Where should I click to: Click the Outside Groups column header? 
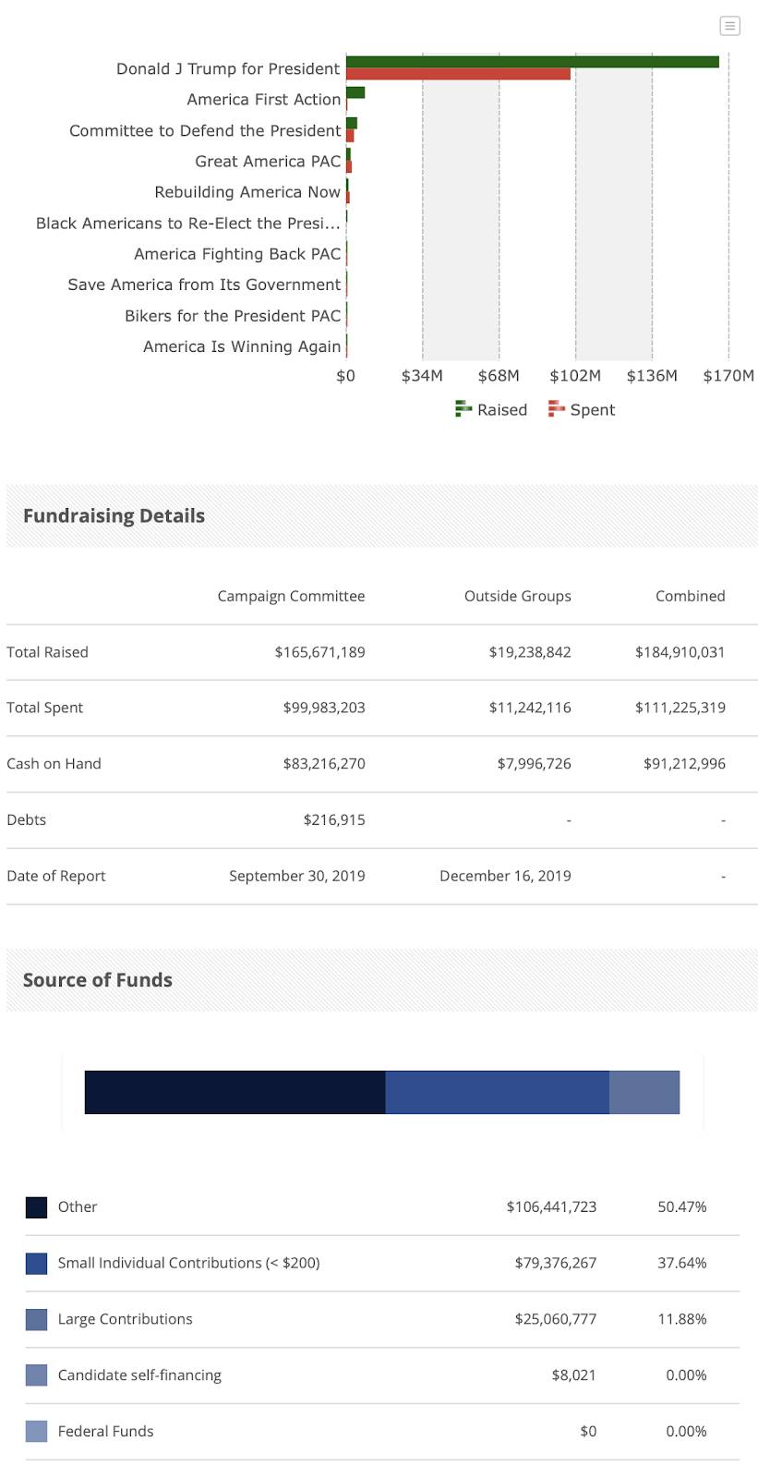click(x=517, y=596)
